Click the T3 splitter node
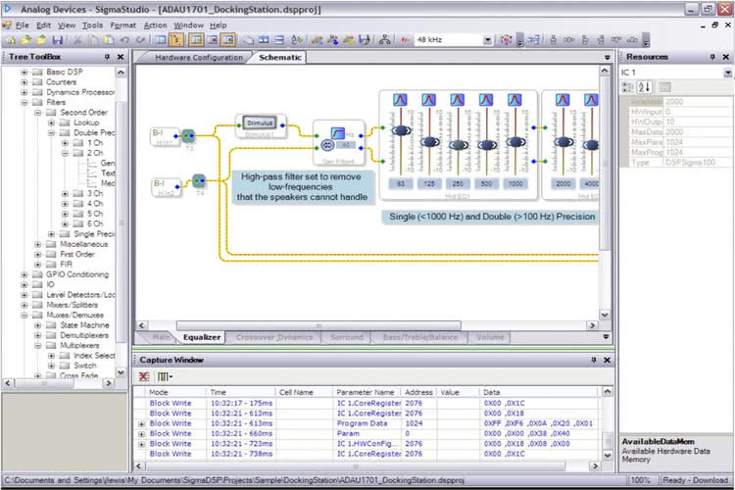The width and height of the screenshot is (735, 490). (189, 136)
